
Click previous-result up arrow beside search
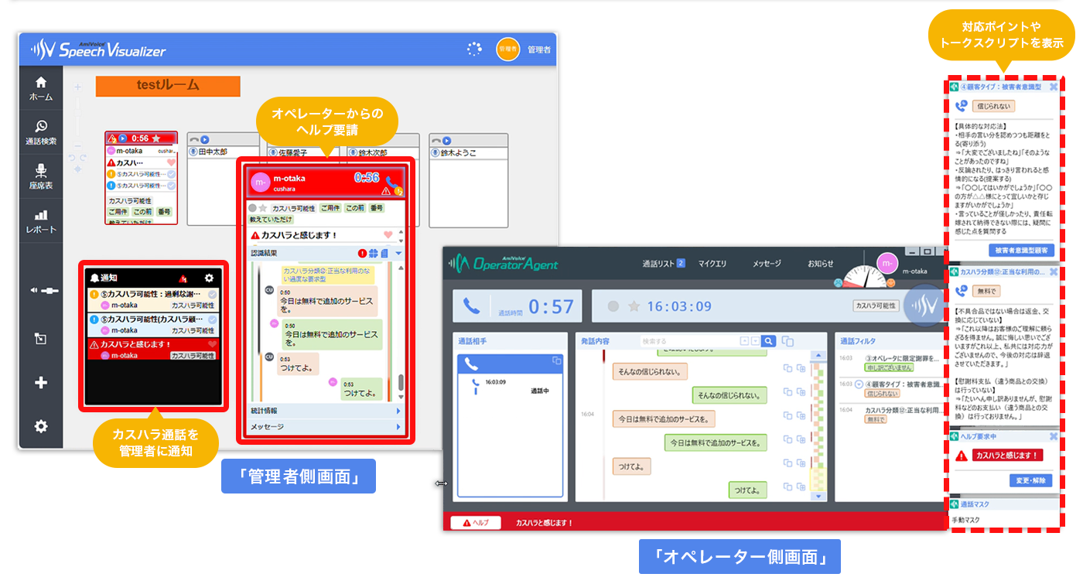744,341
